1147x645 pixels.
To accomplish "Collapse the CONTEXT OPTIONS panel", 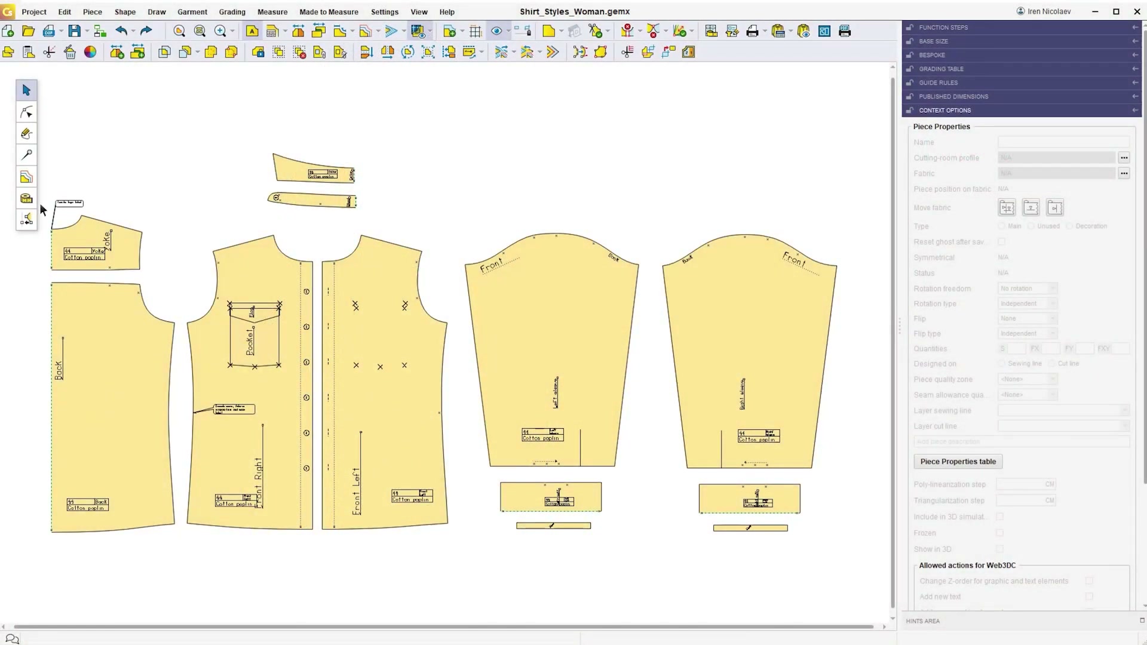I will pos(1022,110).
